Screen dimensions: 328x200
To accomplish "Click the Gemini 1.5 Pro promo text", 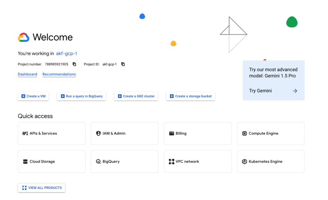I will tap(273, 73).
